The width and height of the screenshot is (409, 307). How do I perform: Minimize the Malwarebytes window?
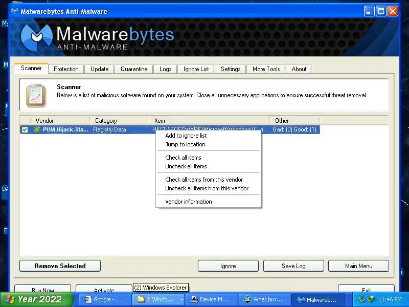pos(369,11)
